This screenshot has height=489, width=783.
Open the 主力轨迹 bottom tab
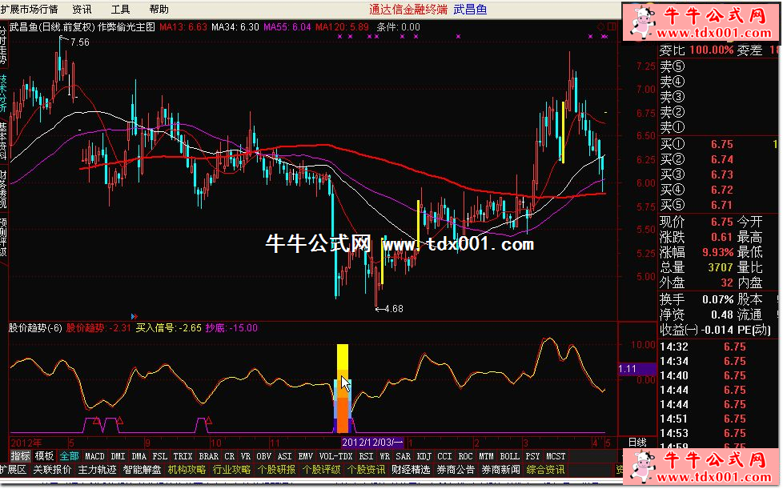point(98,470)
